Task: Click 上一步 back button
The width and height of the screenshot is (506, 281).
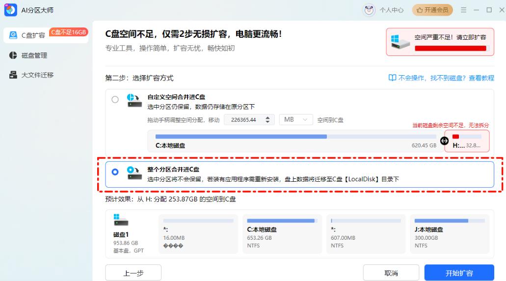Action: 133,273
